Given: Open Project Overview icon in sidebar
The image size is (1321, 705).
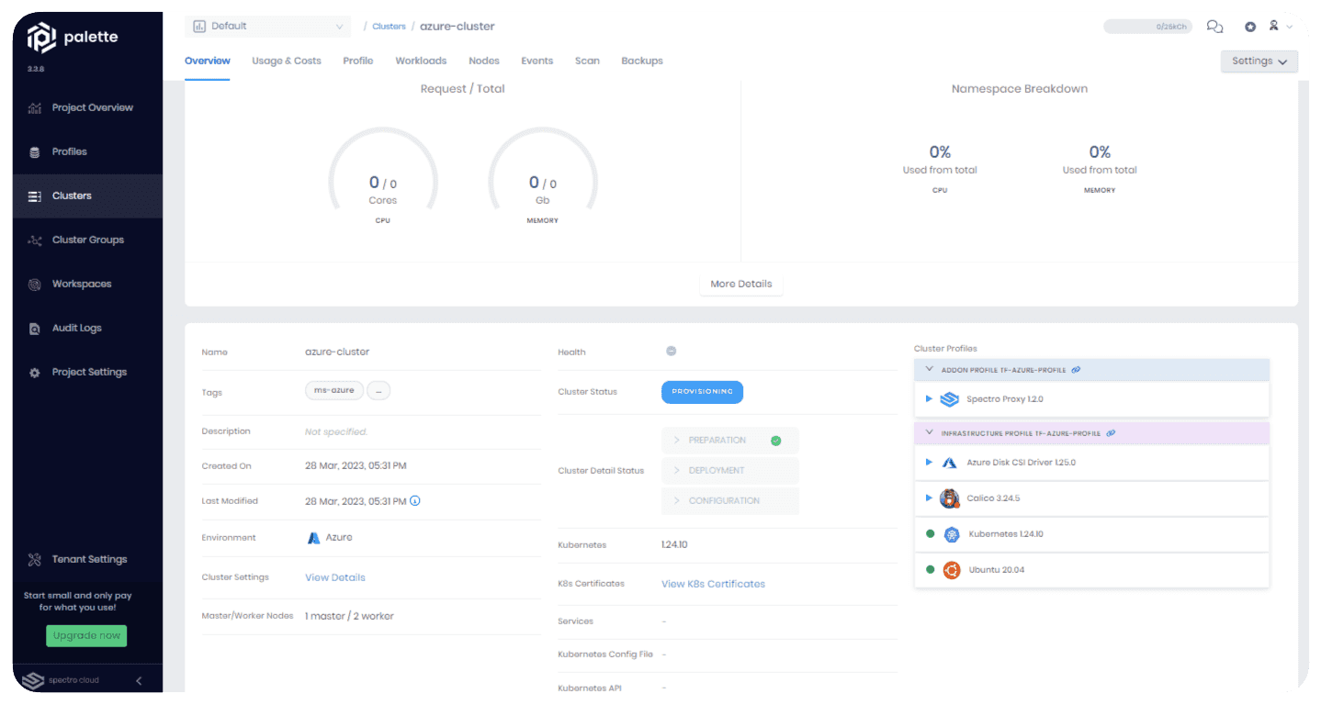Looking at the screenshot, I should [35, 108].
